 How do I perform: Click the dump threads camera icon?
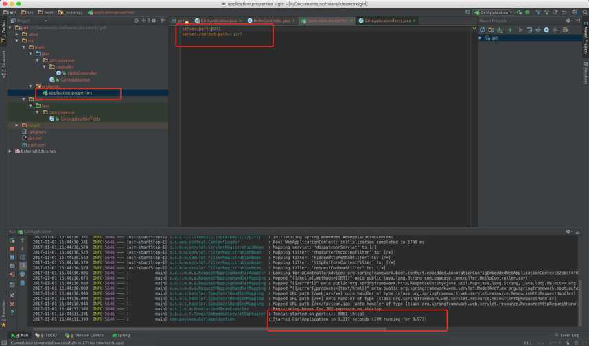12,266
